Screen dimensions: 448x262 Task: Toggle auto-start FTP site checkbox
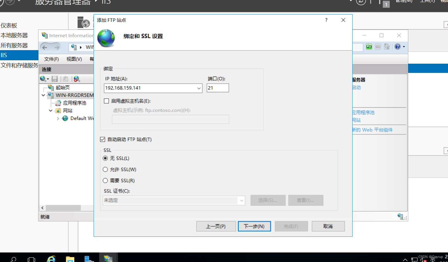click(x=103, y=139)
